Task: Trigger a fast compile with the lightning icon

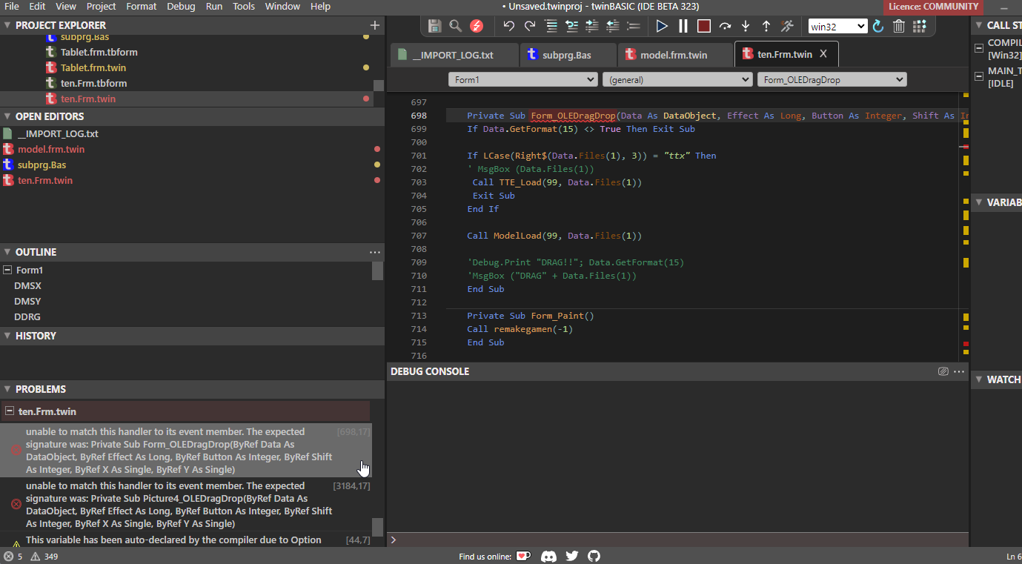Action: [477, 25]
